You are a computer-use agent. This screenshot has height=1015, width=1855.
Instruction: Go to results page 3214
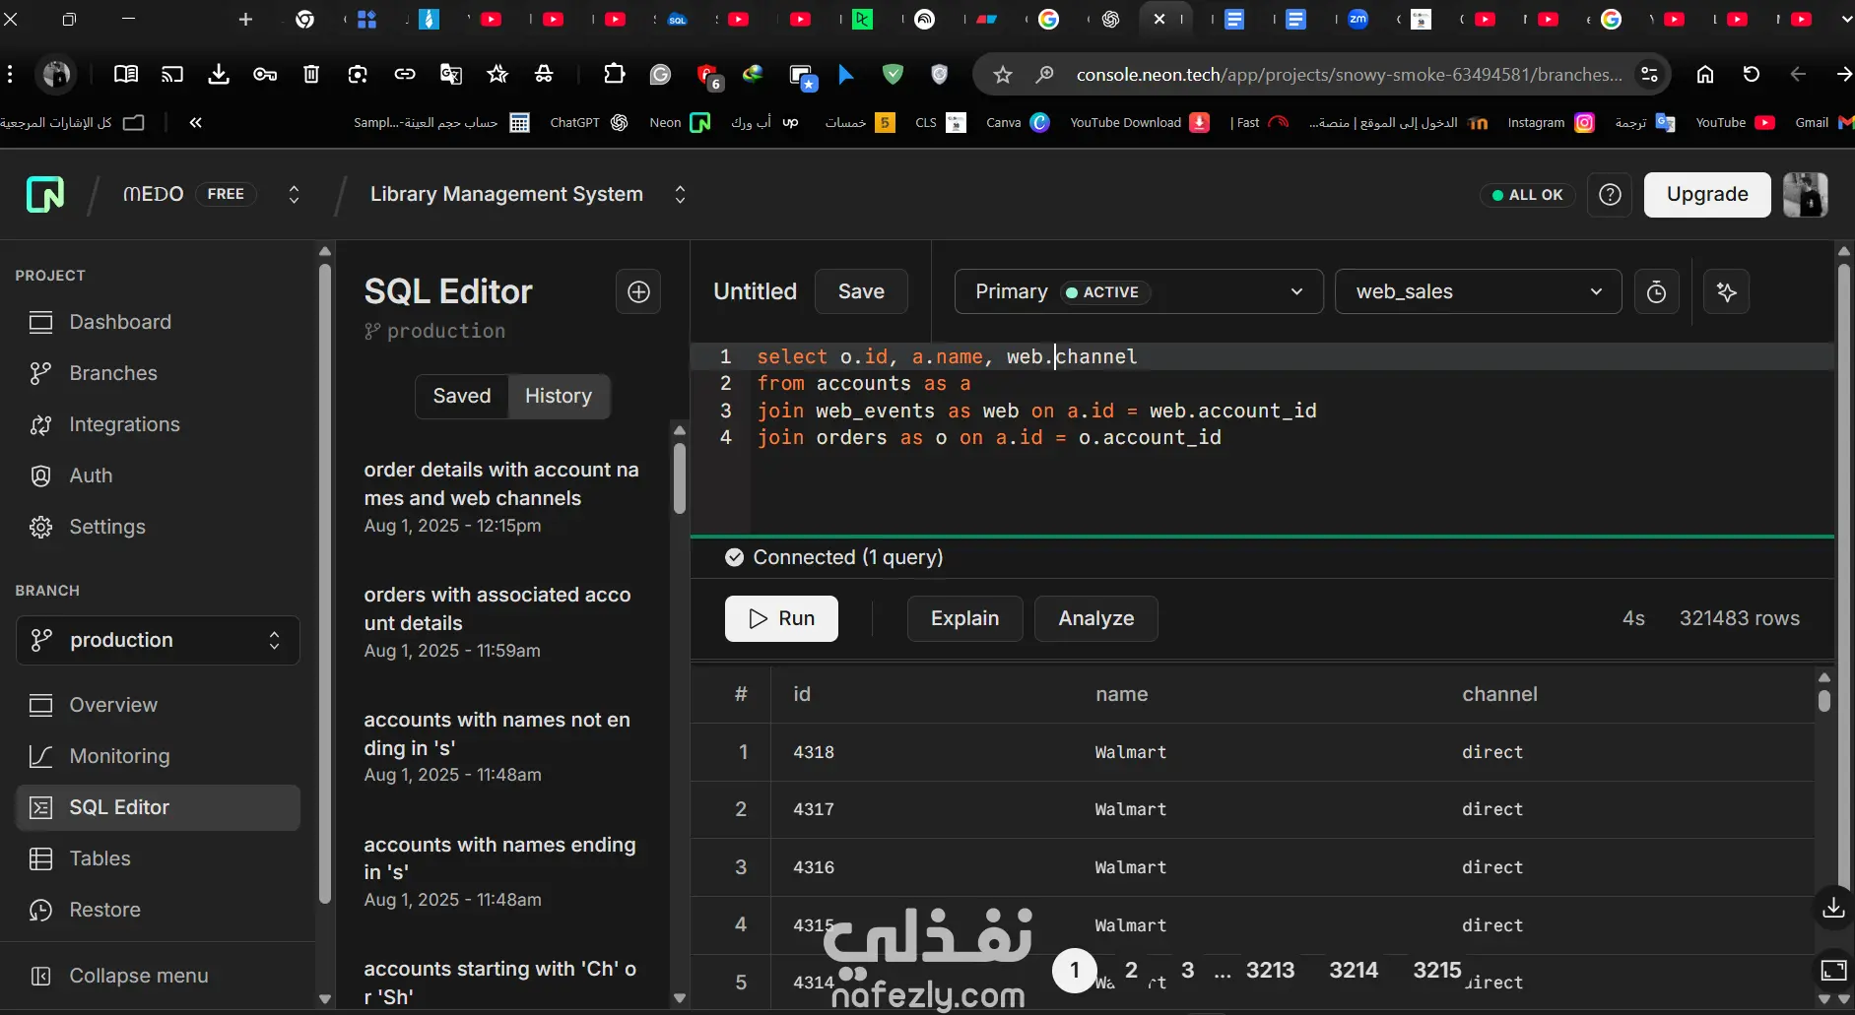click(1354, 971)
